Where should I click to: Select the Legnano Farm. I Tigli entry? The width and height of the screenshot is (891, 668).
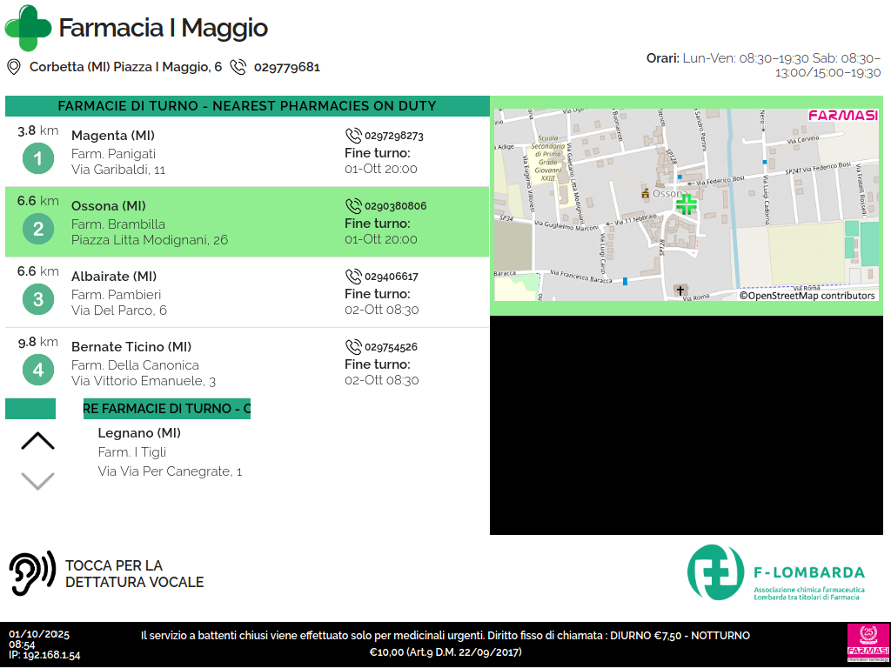(x=170, y=452)
